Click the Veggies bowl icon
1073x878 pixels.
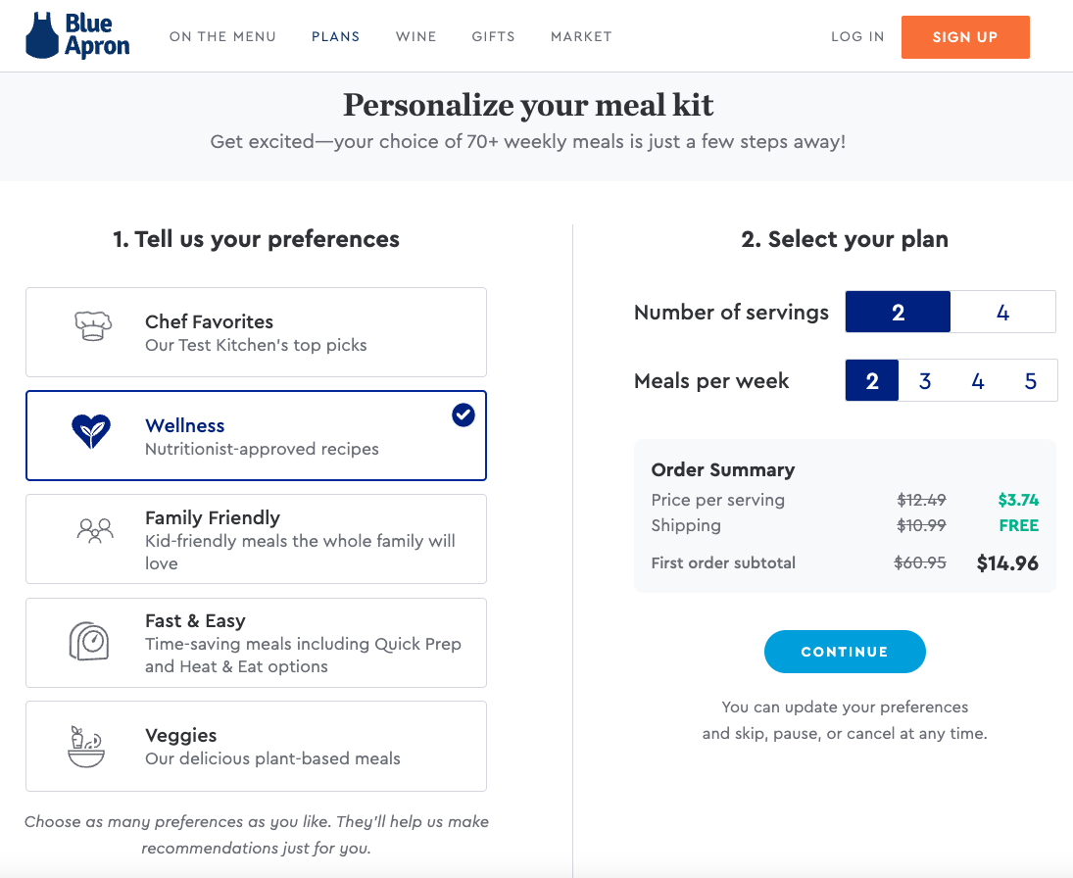tap(88, 746)
